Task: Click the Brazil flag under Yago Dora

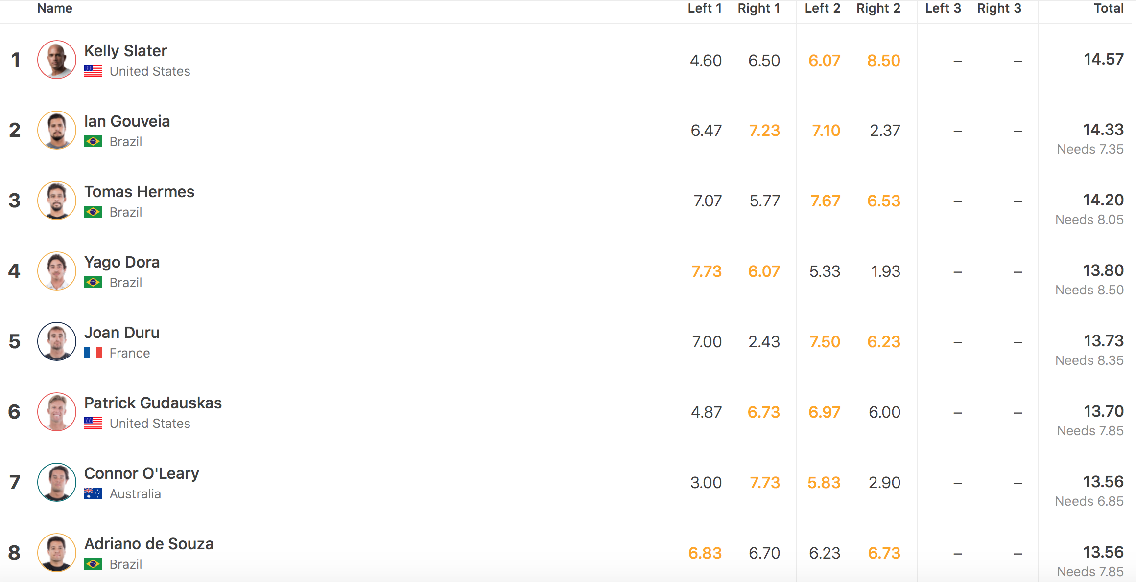Action: (x=93, y=283)
